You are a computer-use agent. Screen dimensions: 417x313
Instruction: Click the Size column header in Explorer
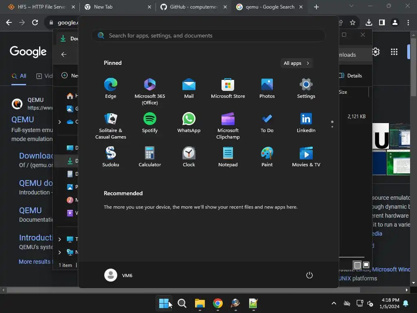click(353, 92)
